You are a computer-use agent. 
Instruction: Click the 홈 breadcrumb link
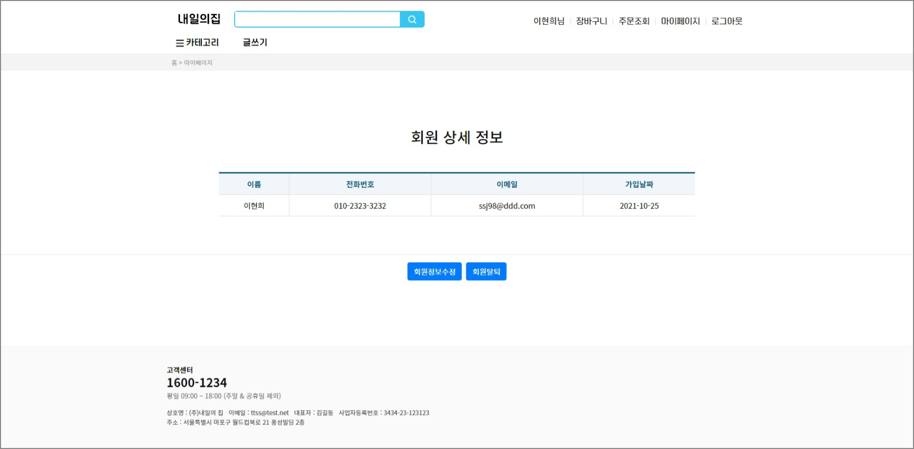tap(174, 63)
